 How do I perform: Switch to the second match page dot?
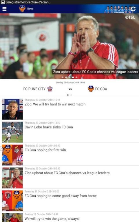pyautogui.click(x=71, y=95)
